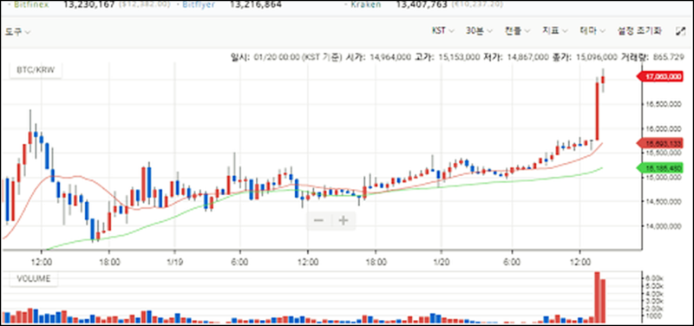Select the BTC/KRW pair label

click(x=36, y=70)
